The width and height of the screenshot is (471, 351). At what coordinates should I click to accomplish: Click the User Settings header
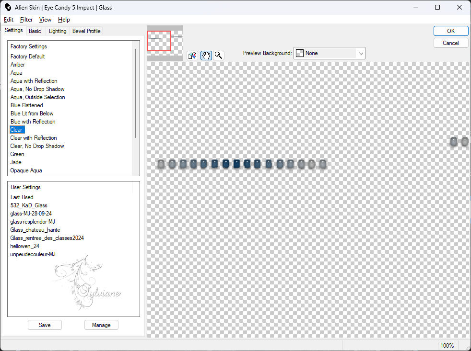(25, 187)
